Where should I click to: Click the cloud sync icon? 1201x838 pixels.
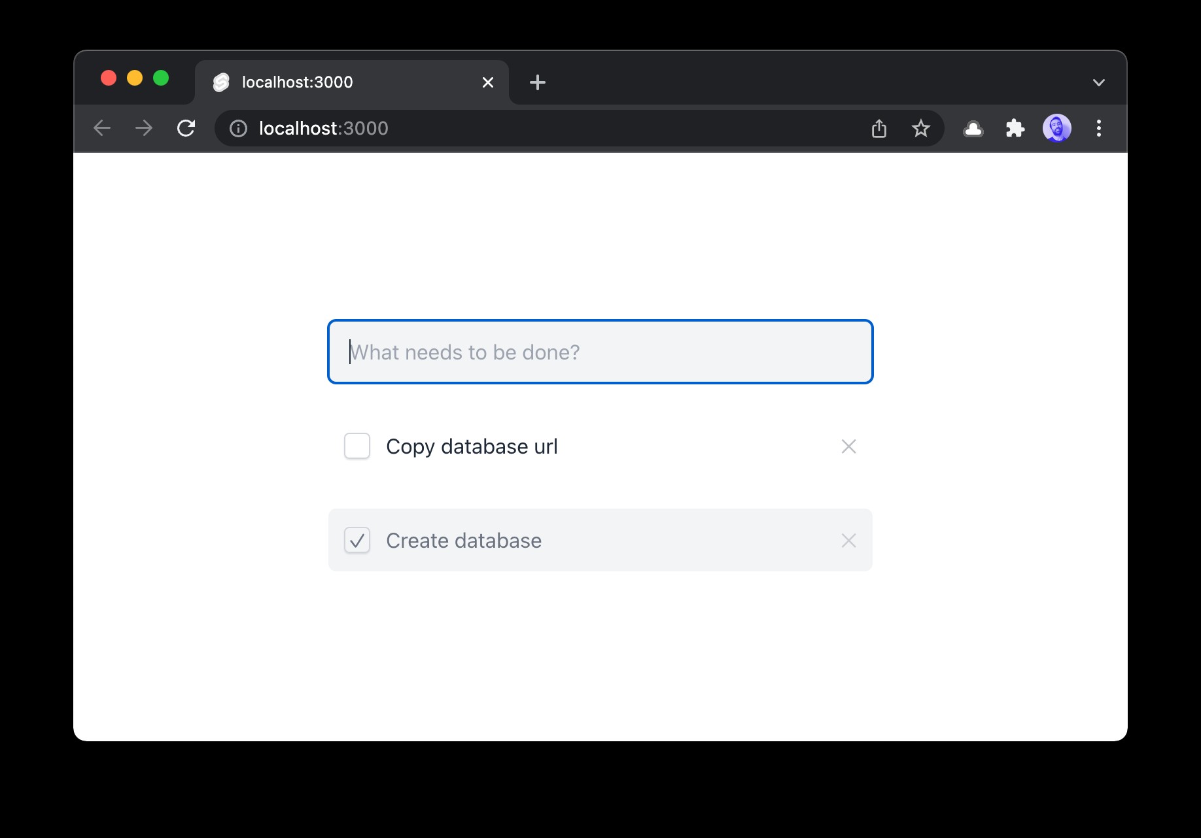point(973,128)
